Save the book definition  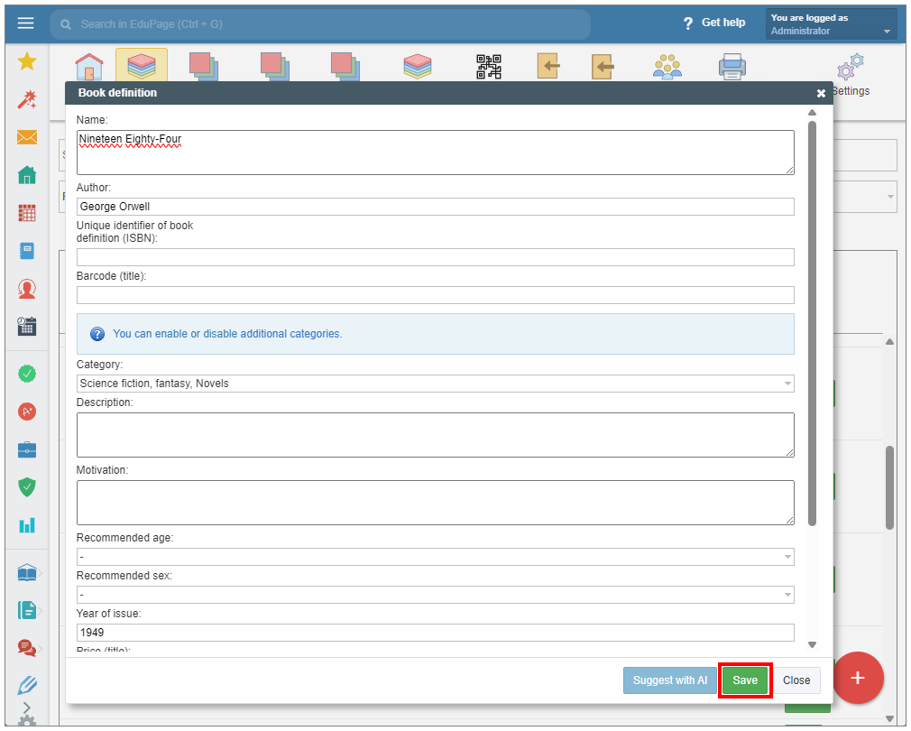[x=745, y=680]
